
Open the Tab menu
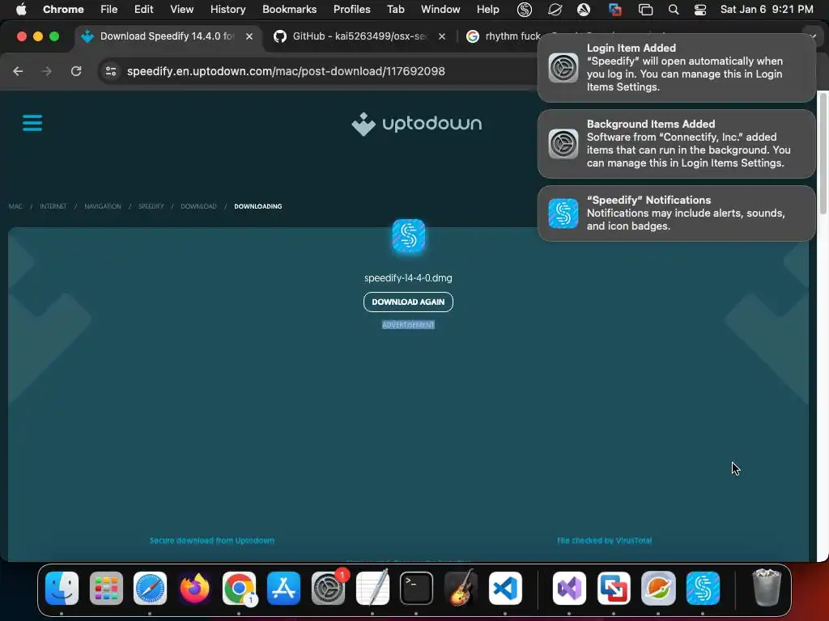[x=395, y=10]
